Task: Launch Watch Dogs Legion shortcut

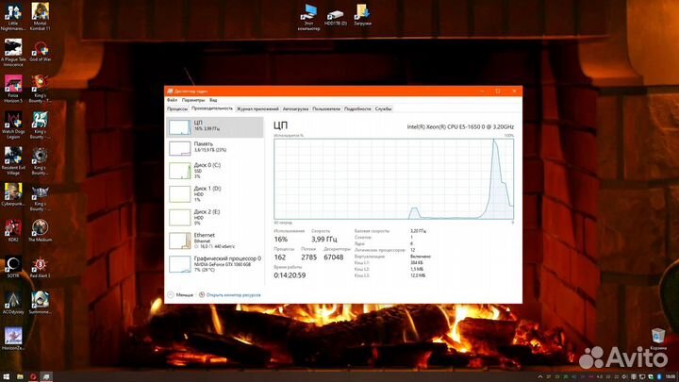Action: click(13, 125)
